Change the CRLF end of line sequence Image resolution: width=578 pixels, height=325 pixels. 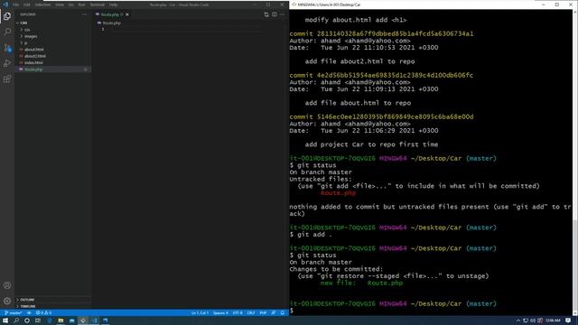coord(251,313)
